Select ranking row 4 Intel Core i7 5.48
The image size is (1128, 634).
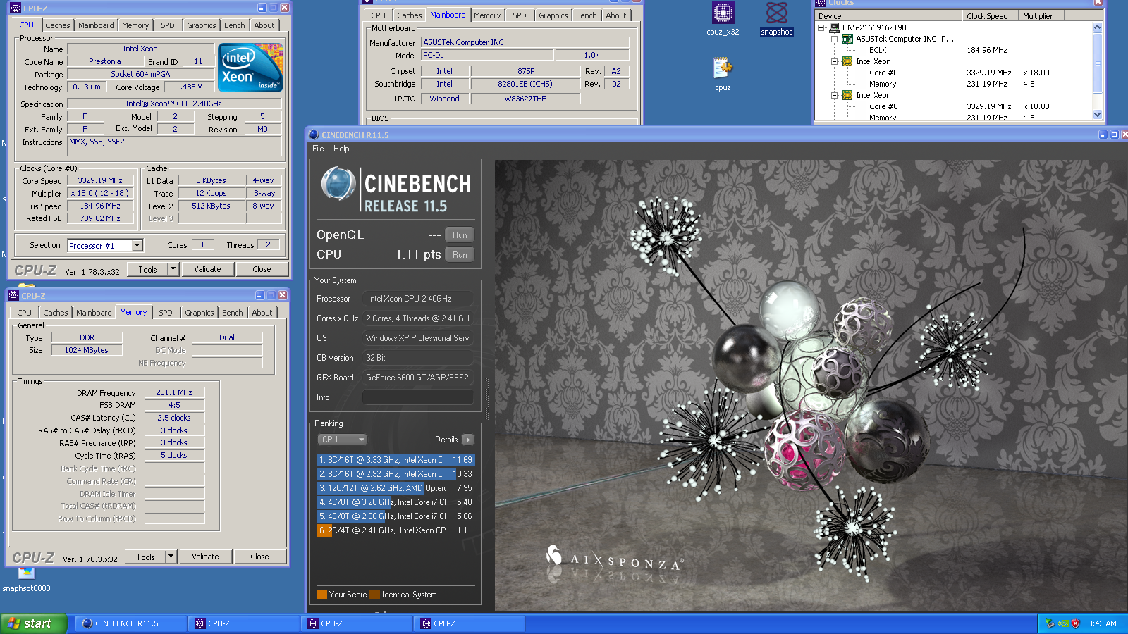point(396,502)
